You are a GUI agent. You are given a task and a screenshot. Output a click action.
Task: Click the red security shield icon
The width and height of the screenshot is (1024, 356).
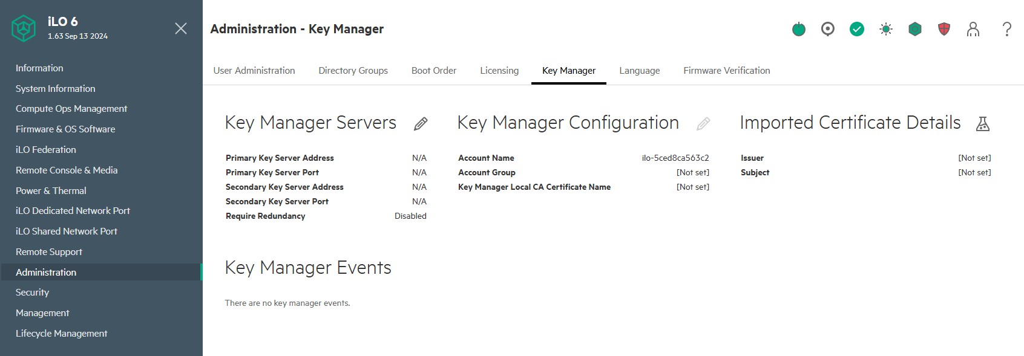[944, 29]
